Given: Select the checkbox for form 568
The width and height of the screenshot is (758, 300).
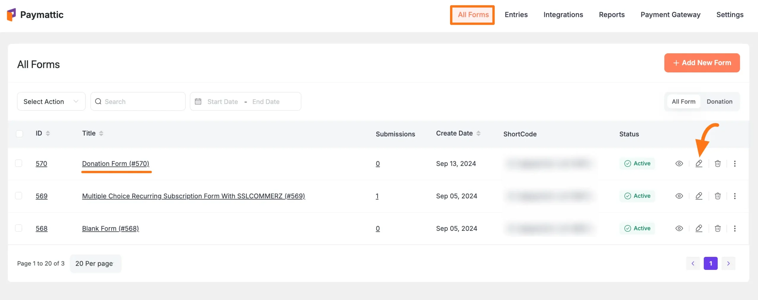Looking at the screenshot, I should 19,228.
